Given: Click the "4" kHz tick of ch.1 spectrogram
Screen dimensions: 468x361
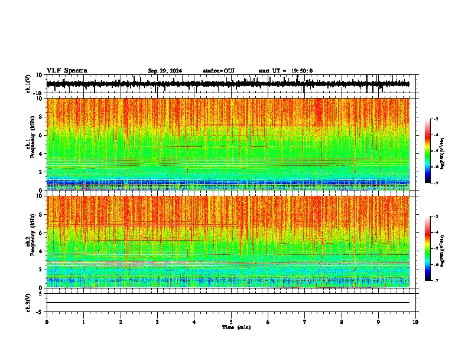Looking at the screenshot, I should pyautogui.click(x=41, y=154).
